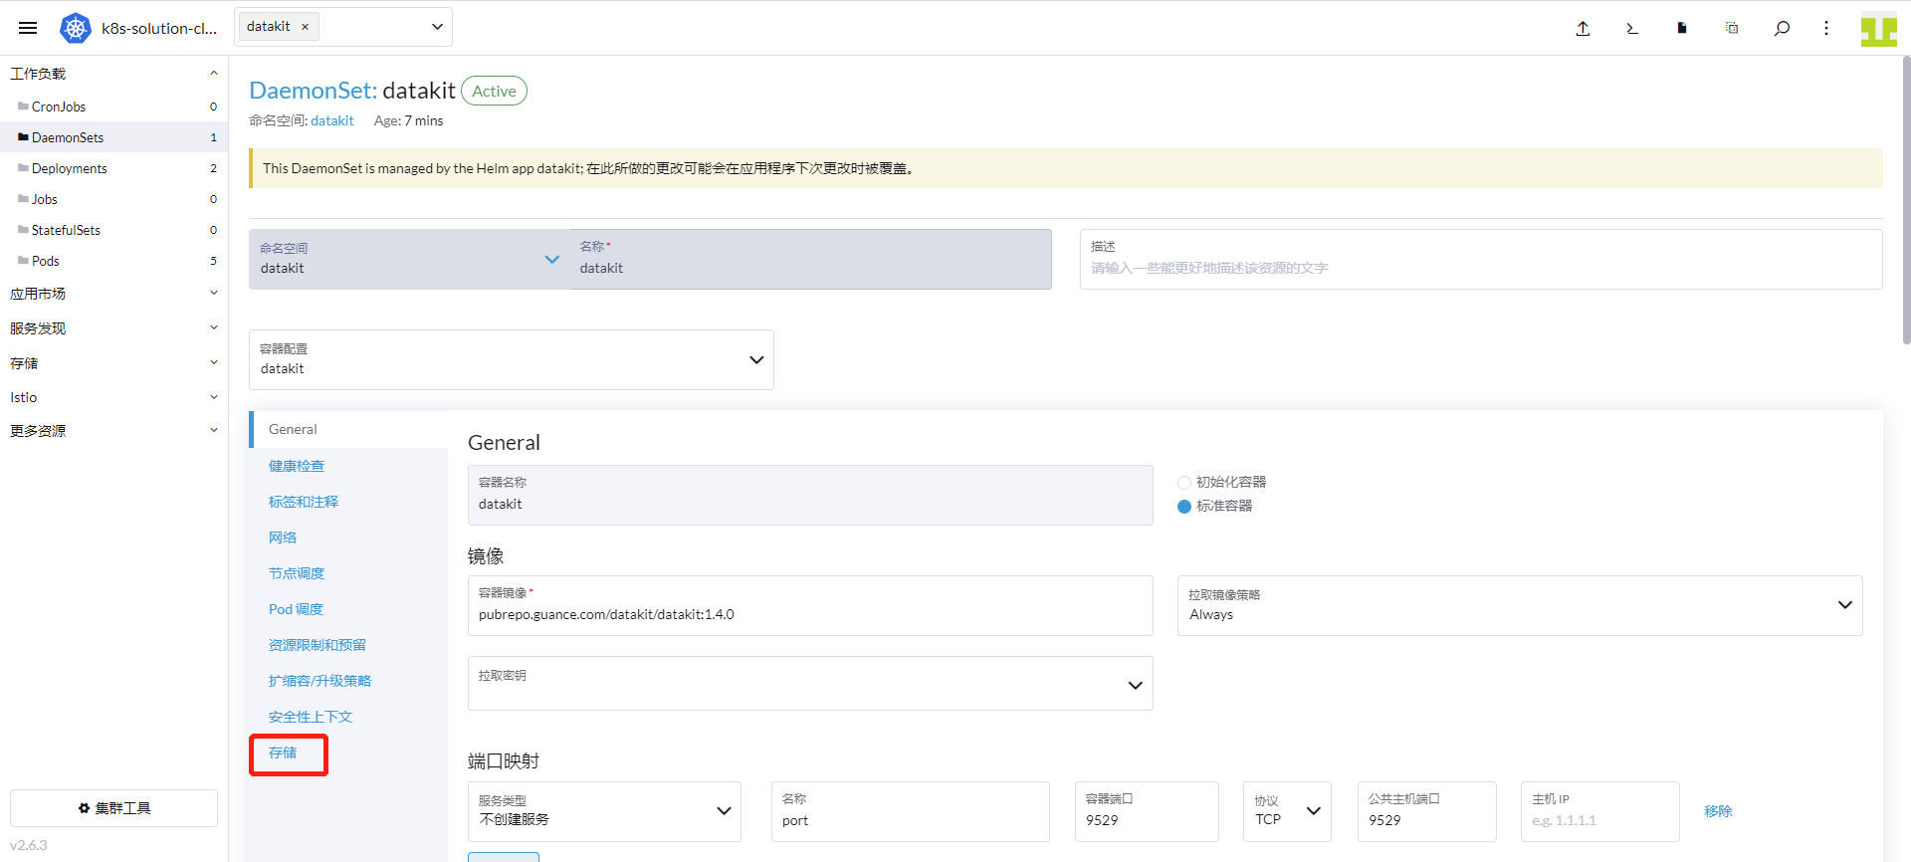Switch to the Pod 调度 tab
The image size is (1911, 862).
click(296, 609)
